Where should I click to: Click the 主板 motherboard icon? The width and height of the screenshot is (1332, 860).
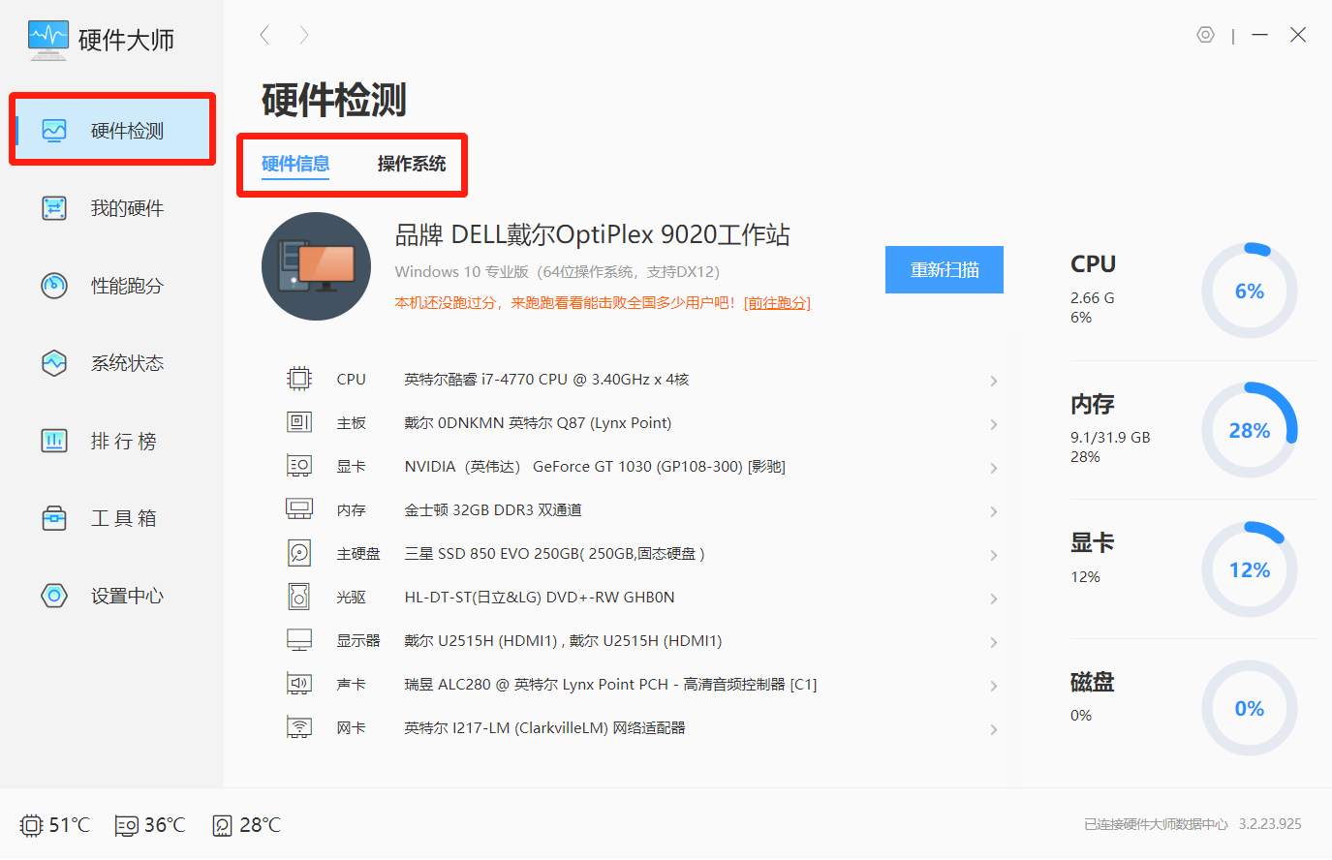tap(299, 422)
